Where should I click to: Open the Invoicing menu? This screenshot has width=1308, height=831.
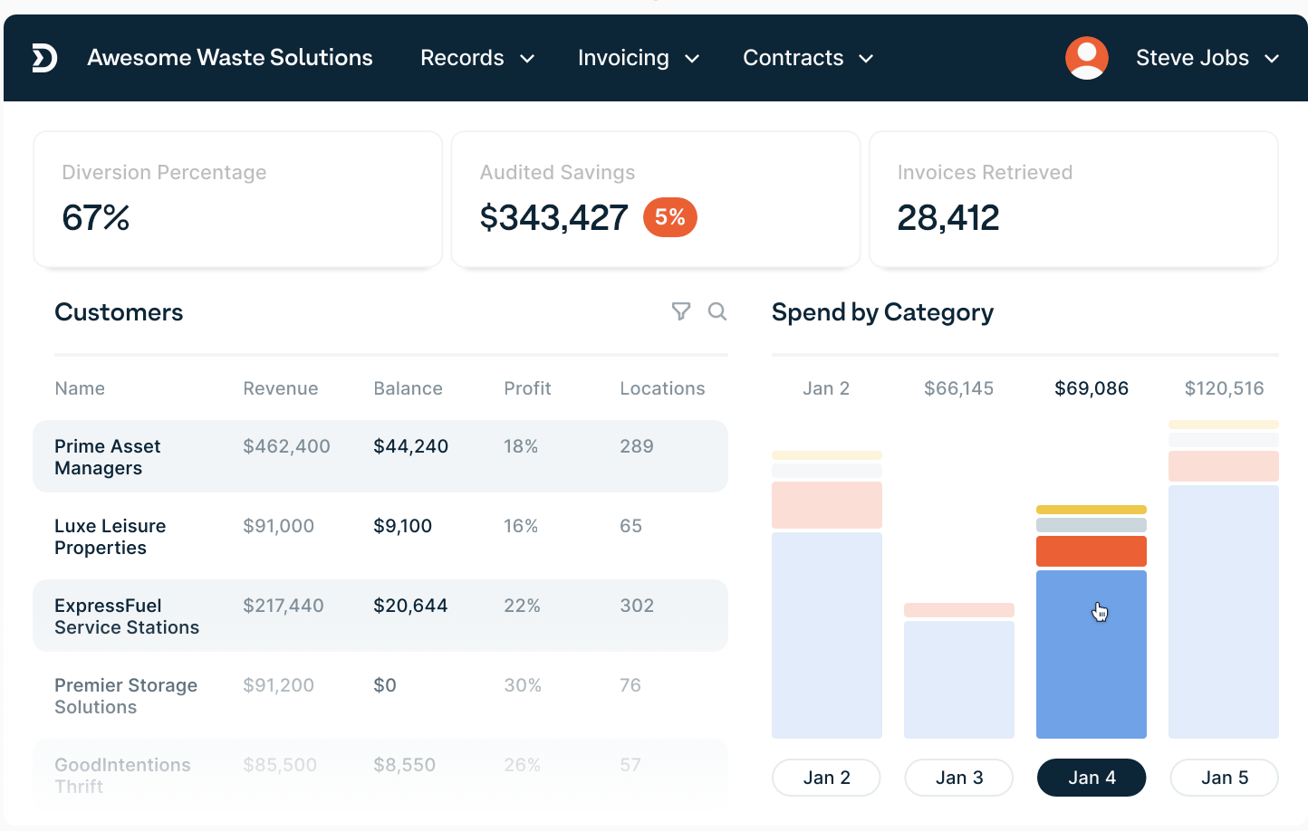coord(624,58)
